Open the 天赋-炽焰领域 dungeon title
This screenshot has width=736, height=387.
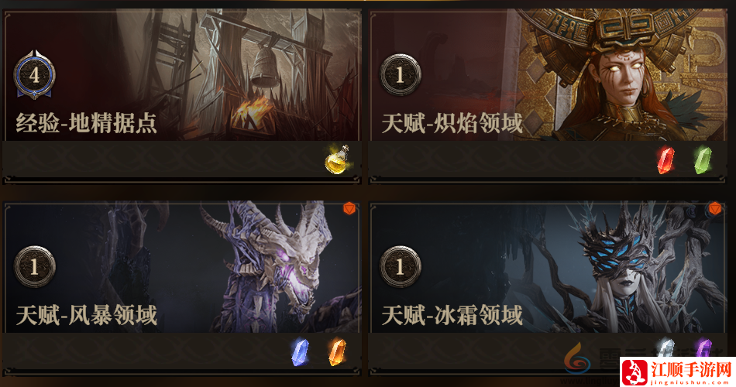pos(452,123)
